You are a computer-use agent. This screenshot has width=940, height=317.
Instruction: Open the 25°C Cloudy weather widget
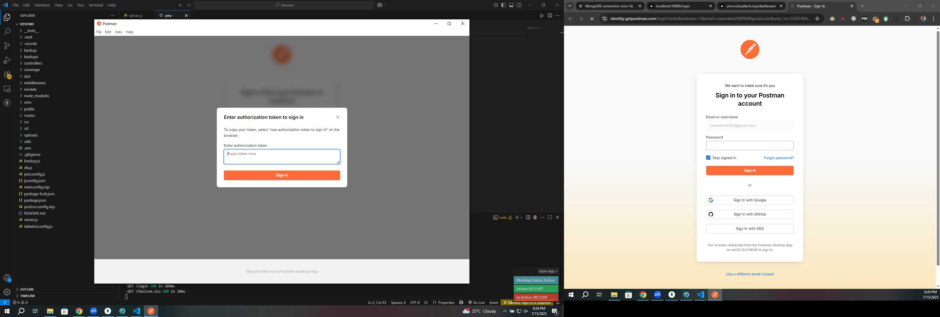[479, 311]
